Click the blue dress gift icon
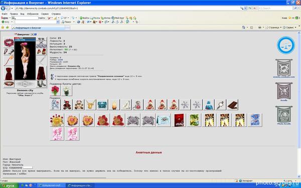 pyautogui.click(x=209, y=105)
